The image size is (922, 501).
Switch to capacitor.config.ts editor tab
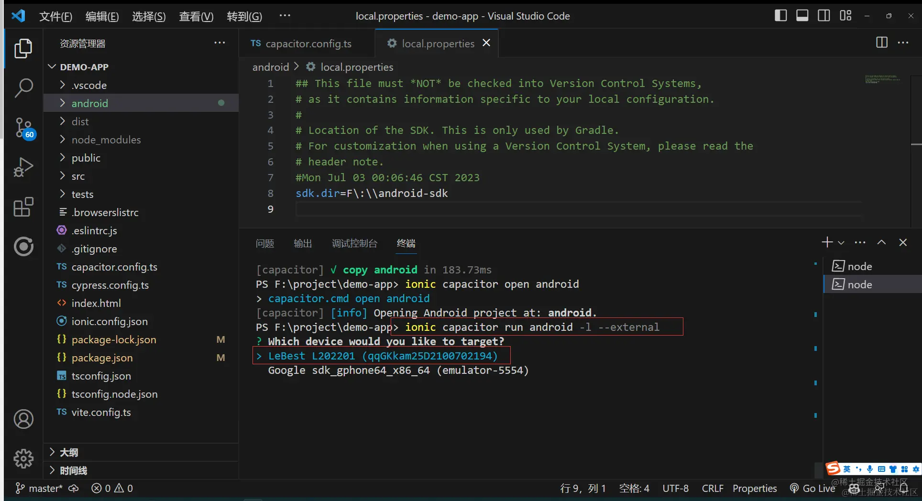[307, 44]
